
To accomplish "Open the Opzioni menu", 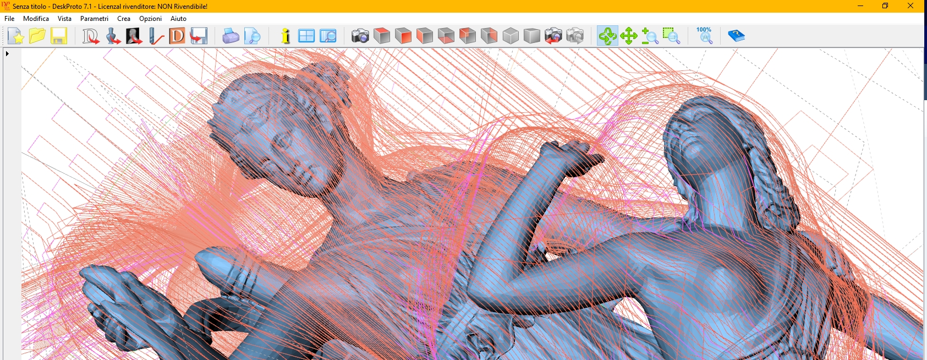I will click(x=150, y=19).
